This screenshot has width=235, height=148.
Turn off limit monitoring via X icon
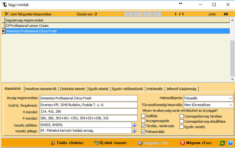click(7, 14)
